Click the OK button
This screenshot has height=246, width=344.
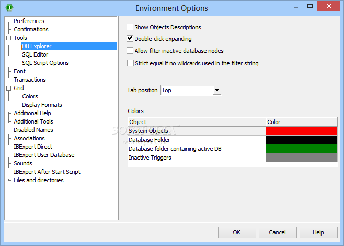point(237,232)
